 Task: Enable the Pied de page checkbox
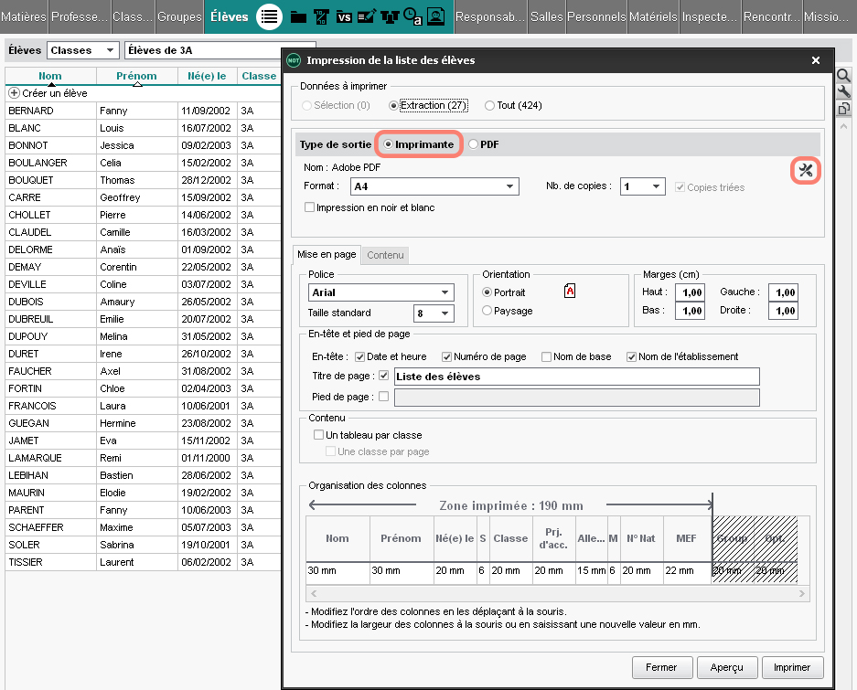coord(383,396)
